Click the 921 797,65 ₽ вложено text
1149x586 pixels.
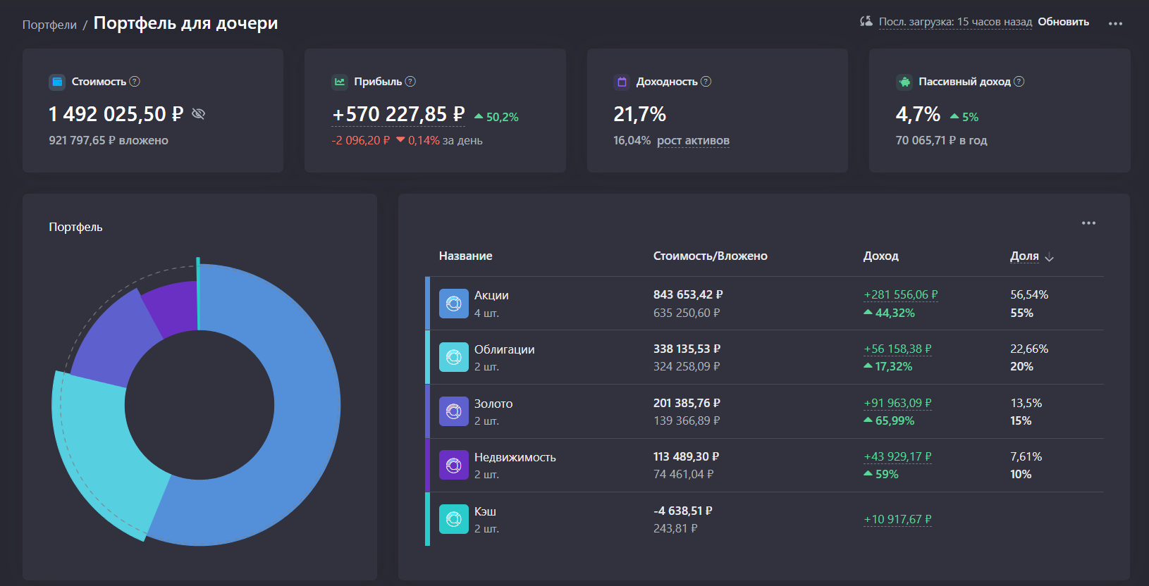(109, 140)
